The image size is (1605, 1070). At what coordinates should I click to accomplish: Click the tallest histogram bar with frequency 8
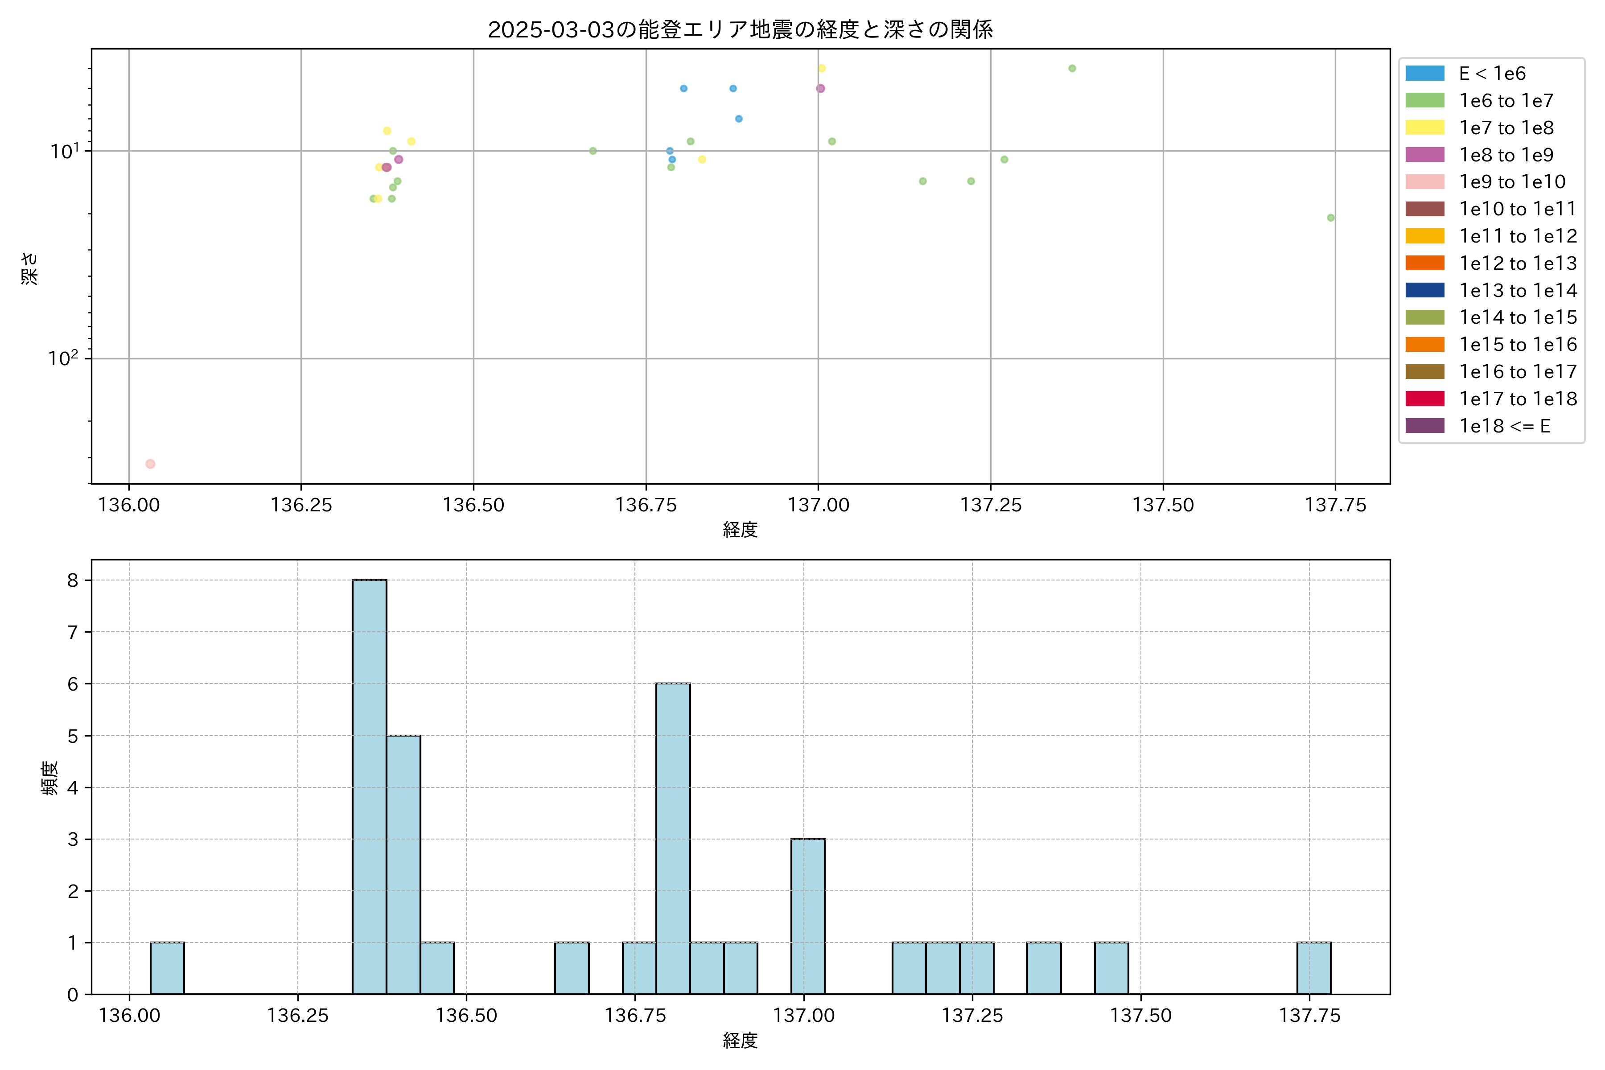pyautogui.click(x=369, y=786)
